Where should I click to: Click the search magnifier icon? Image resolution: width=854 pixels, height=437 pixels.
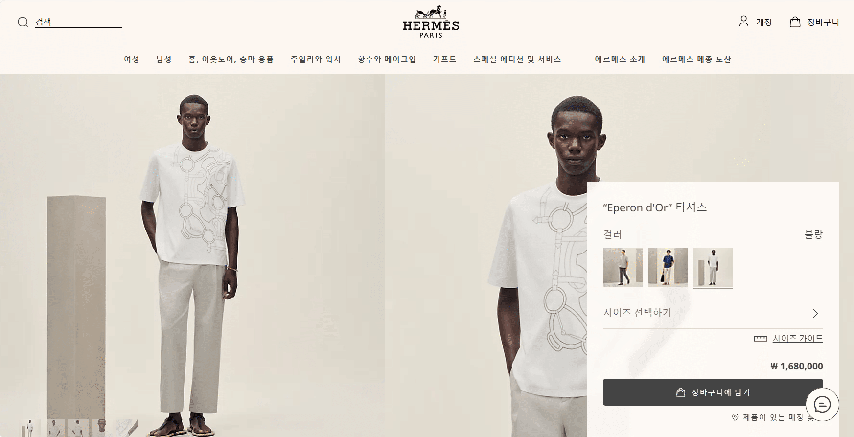tap(23, 22)
